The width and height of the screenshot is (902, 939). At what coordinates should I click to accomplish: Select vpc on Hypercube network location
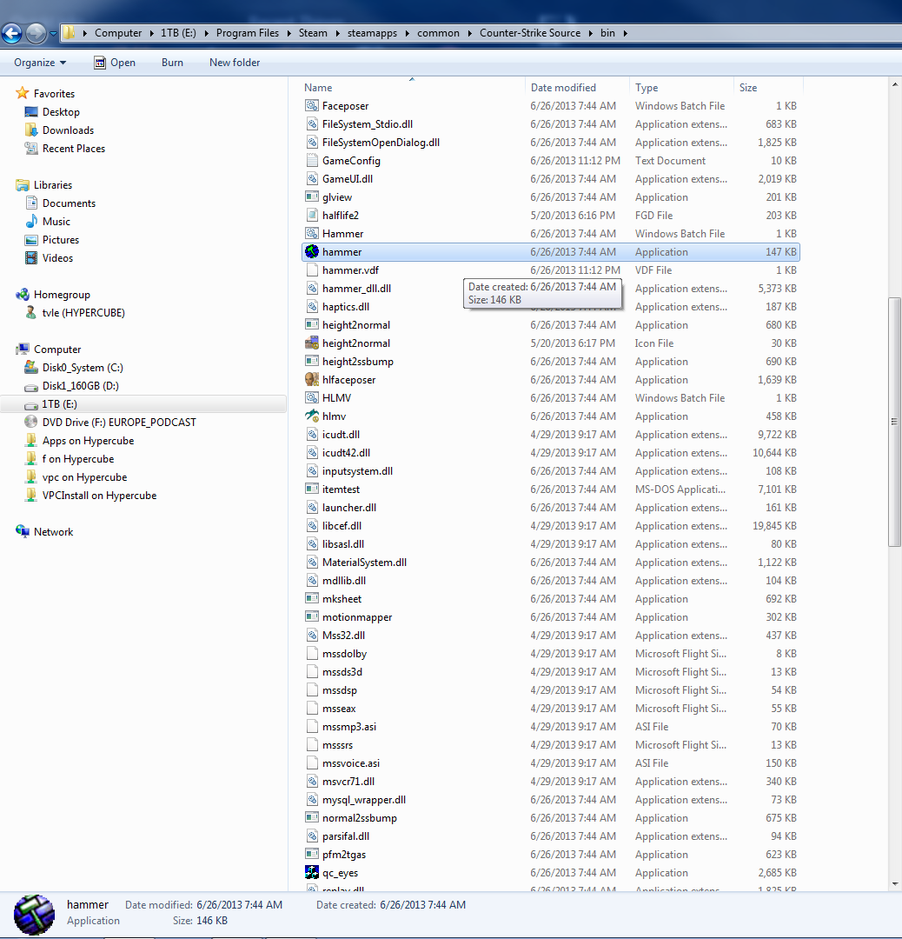click(84, 477)
